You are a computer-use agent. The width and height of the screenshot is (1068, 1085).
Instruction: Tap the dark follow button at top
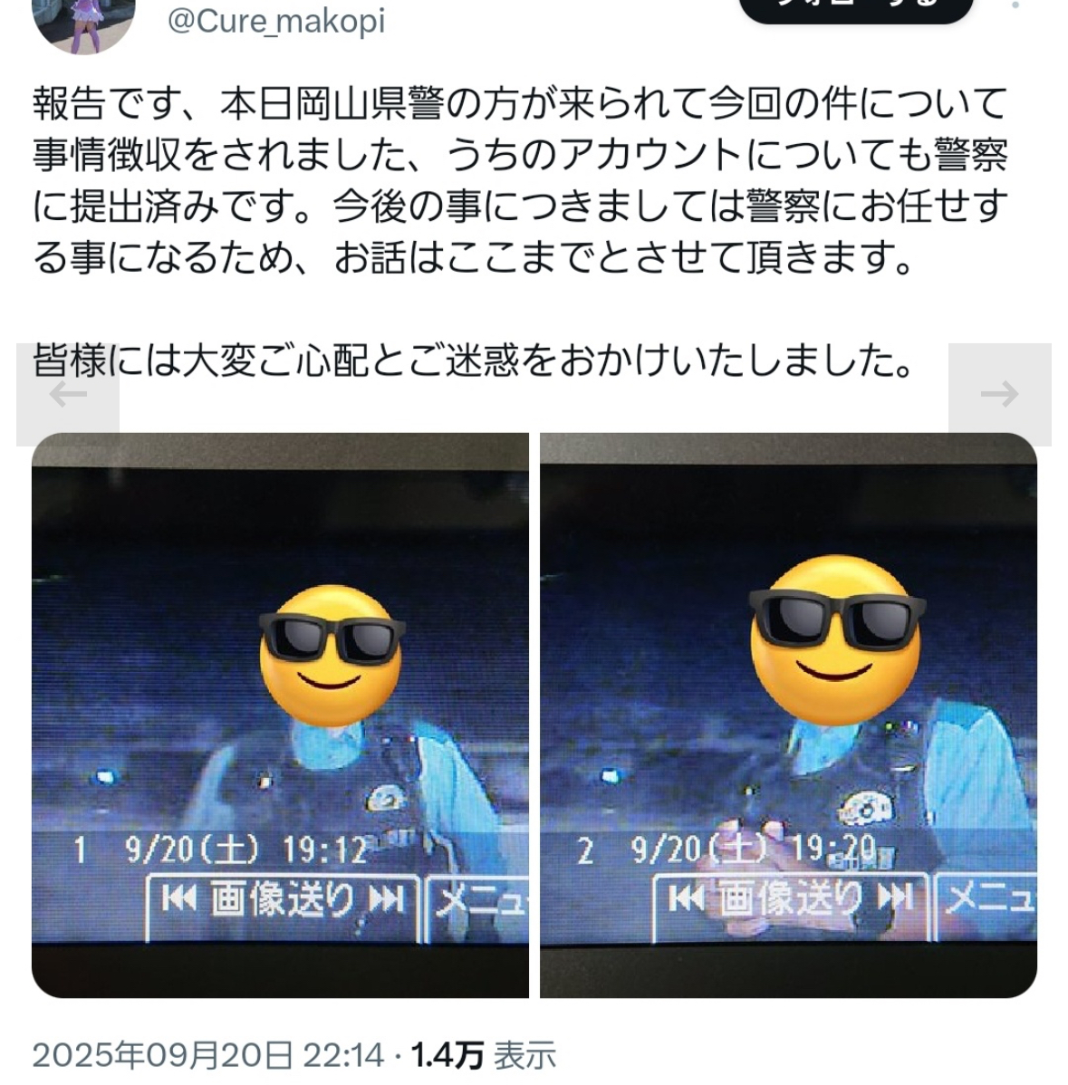pos(856,10)
